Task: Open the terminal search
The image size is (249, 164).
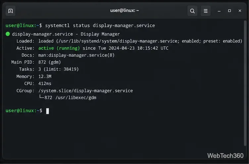Action: pos(192,11)
